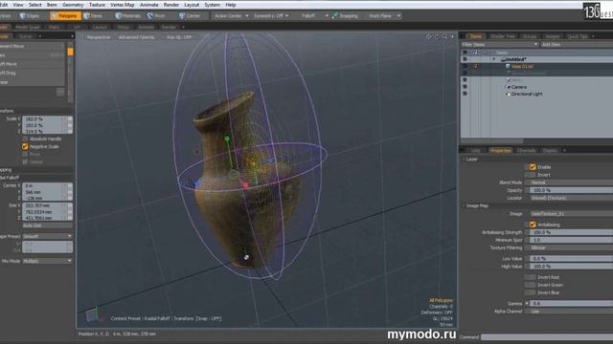This screenshot has width=613, height=344.
Task: Open the Animate menu
Action: (x=149, y=5)
